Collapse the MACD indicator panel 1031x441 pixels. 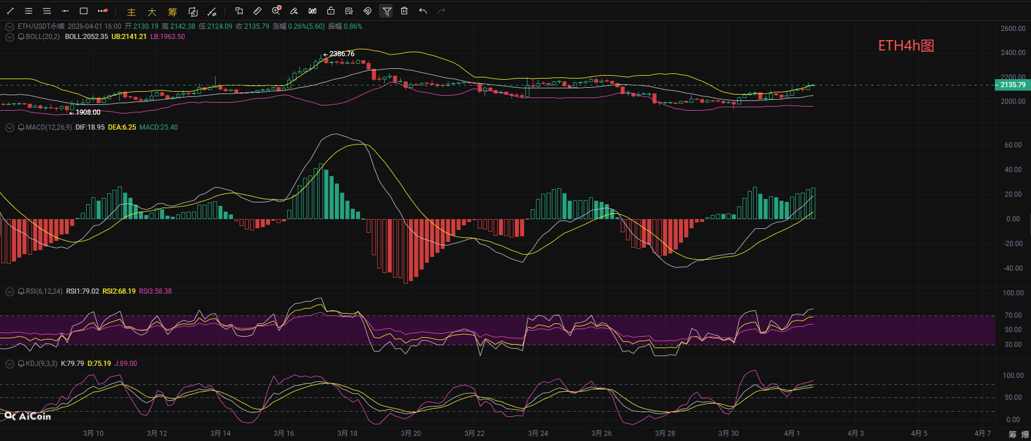(10, 127)
